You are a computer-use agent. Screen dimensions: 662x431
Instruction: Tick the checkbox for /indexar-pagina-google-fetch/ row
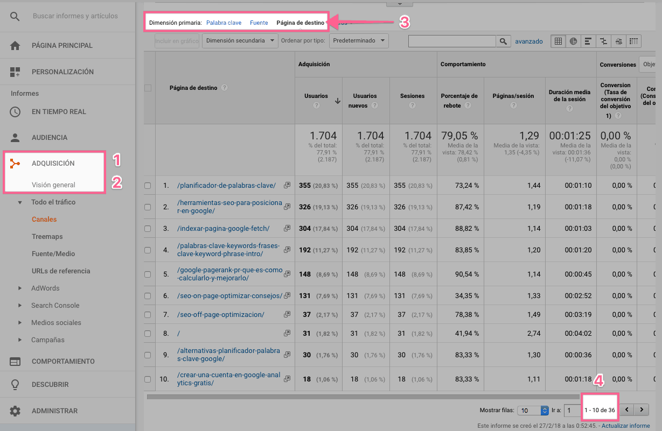pos(148,229)
